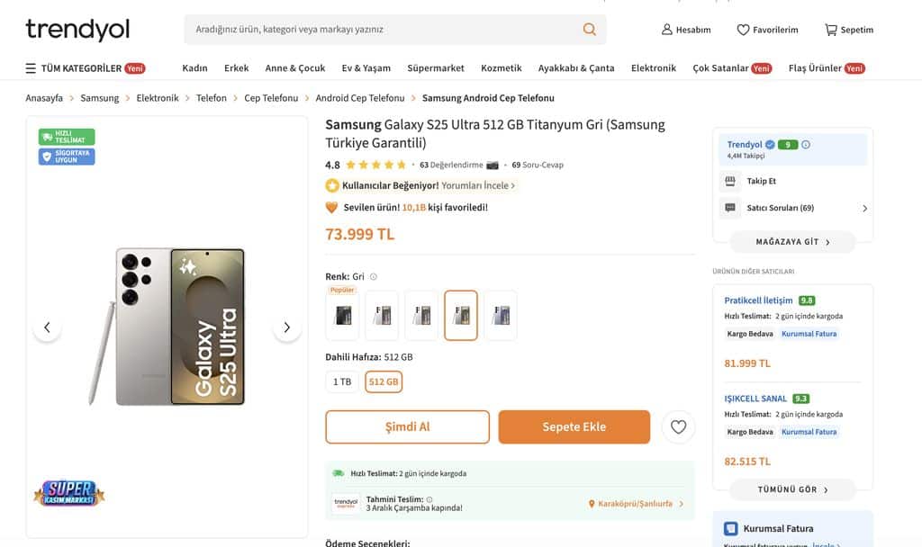Open the TÜM KATEGORİLER hamburger menu
Viewport: 922px width, 547px height.
[x=31, y=68]
